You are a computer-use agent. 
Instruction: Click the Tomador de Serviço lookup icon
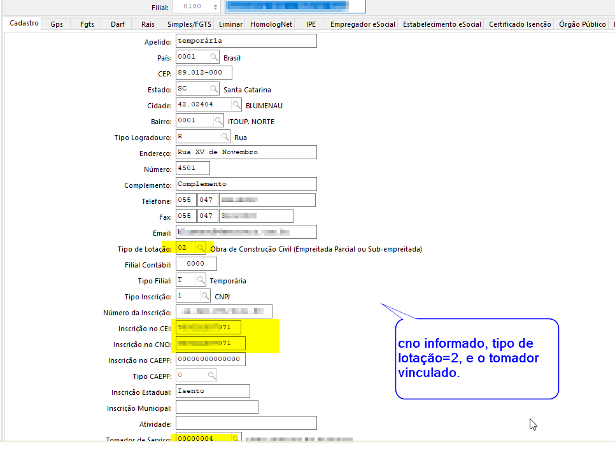(x=236, y=438)
